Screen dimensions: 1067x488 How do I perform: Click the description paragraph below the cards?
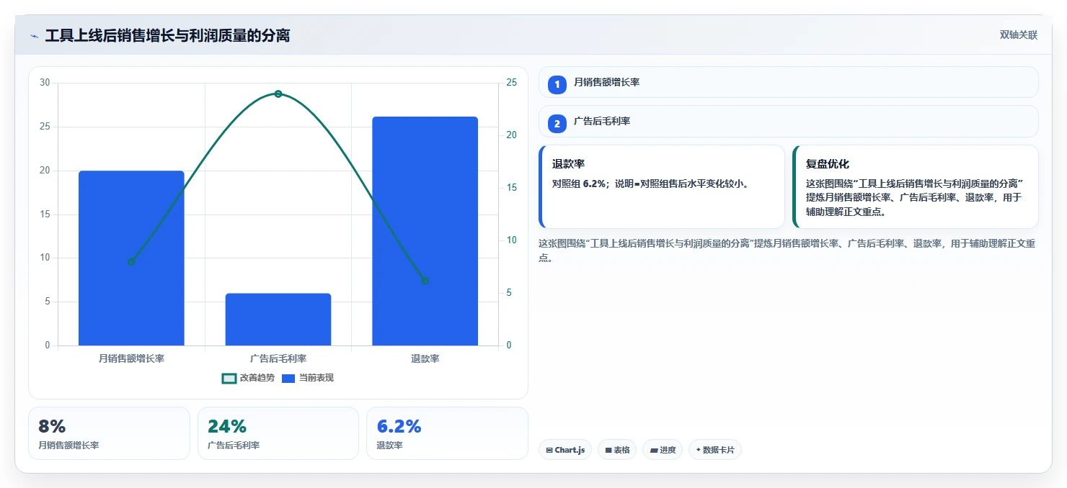click(x=788, y=250)
